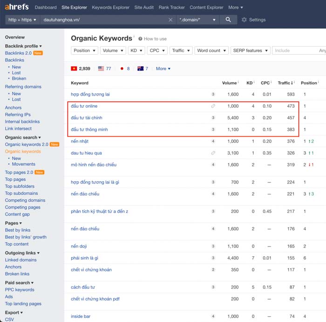Open the Position filter dropdown
The height and width of the screenshot is (322, 326).
point(84,50)
